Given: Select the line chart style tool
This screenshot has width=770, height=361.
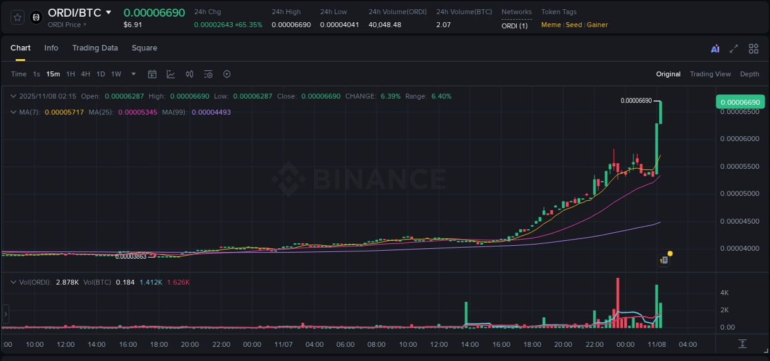Looking at the screenshot, I should [x=171, y=74].
